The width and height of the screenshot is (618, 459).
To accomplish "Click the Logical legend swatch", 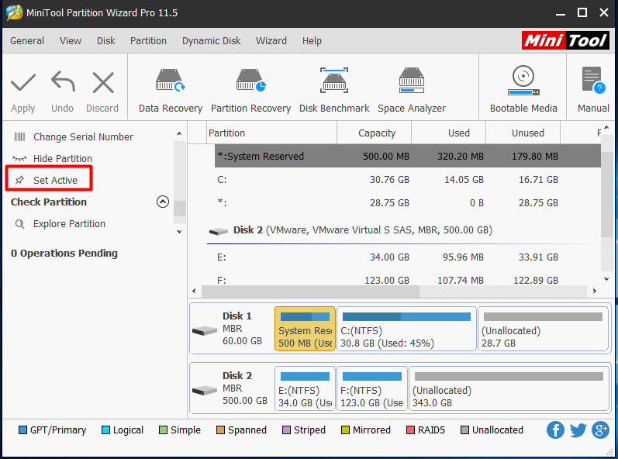I will 105,430.
